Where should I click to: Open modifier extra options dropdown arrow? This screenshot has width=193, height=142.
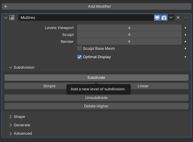click(171, 18)
